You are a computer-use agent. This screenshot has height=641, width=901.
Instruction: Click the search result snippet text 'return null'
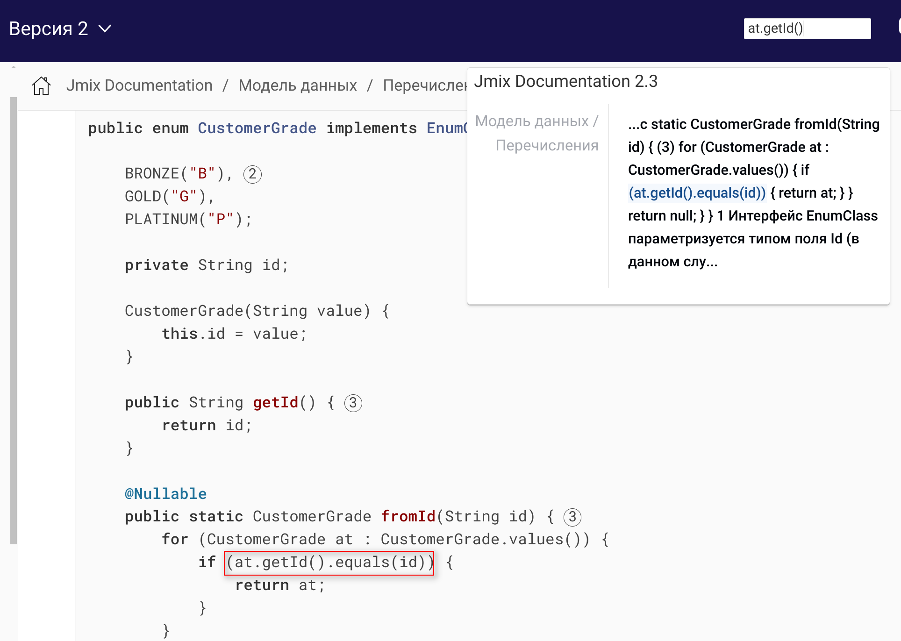662,216
